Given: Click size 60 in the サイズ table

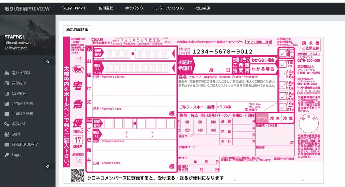Looking at the screenshot, I should [x=187, y=122].
